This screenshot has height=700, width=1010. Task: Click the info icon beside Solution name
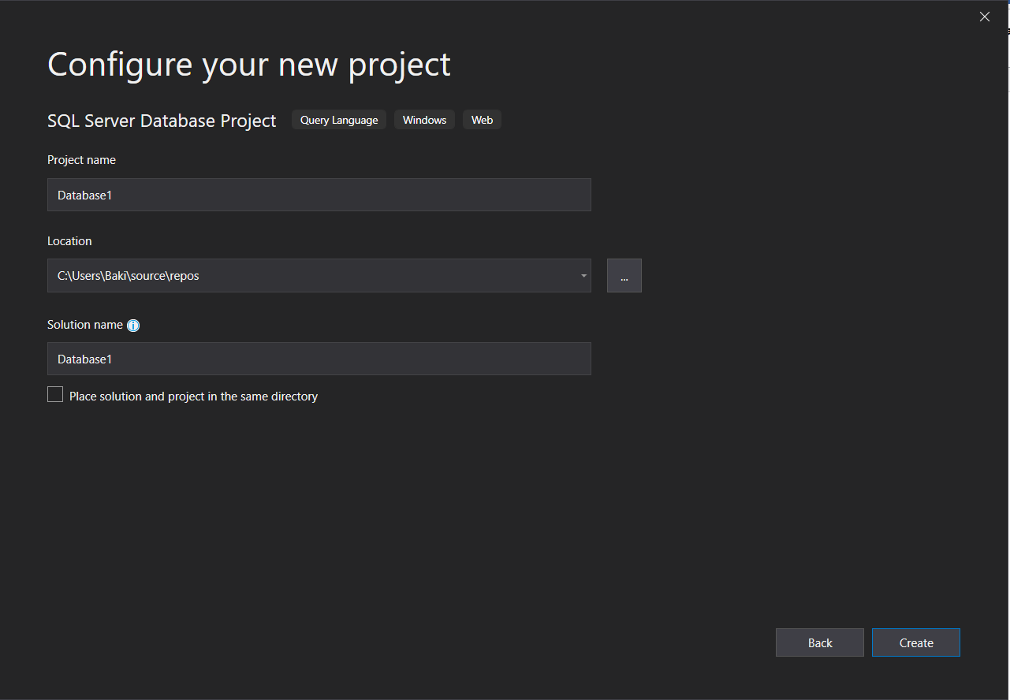coord(133,326)
